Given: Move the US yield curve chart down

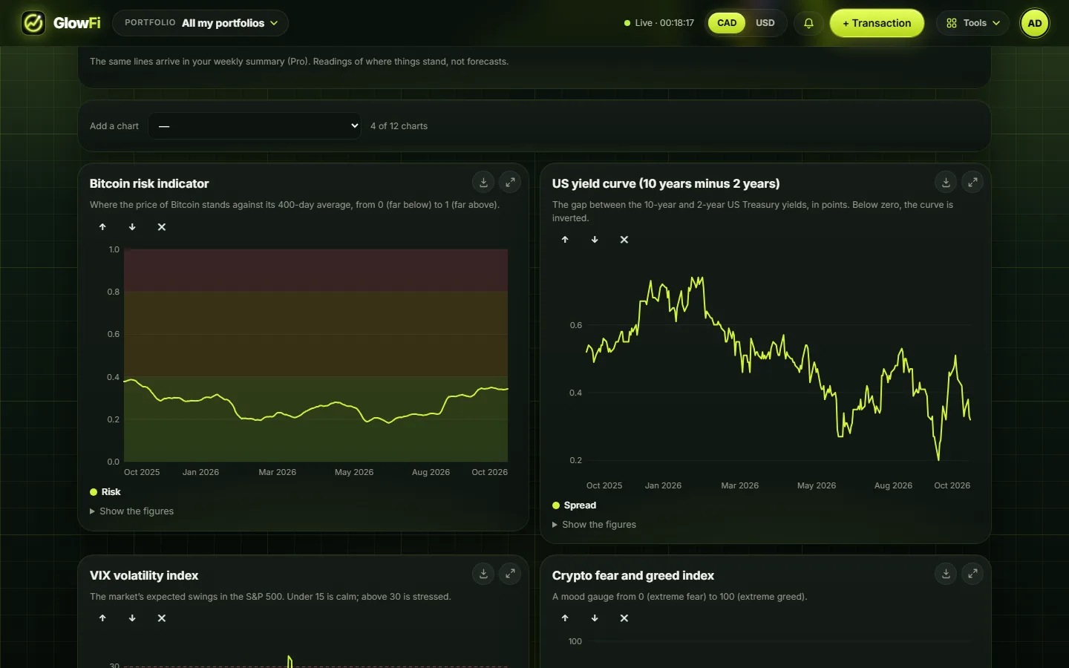Looking at the screenshot, I should coord(595,240).
